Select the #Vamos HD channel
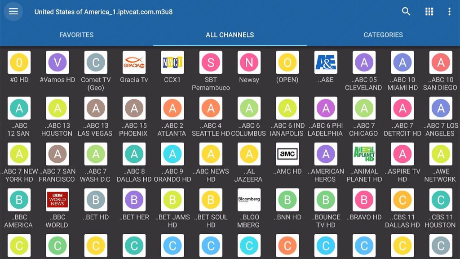Image resolution: width=460 pixels, height=259 pixels. pos(57,63)
